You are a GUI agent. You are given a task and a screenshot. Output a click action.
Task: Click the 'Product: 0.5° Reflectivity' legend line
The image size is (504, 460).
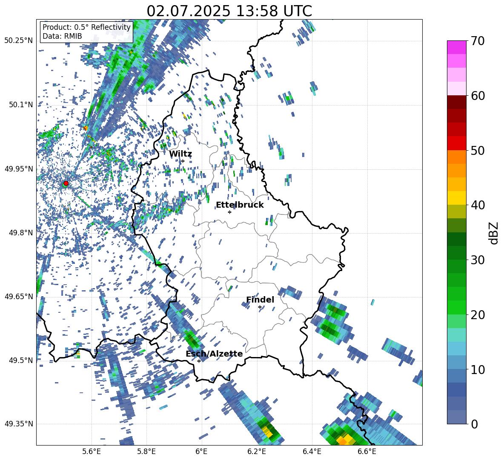point(86,27)
